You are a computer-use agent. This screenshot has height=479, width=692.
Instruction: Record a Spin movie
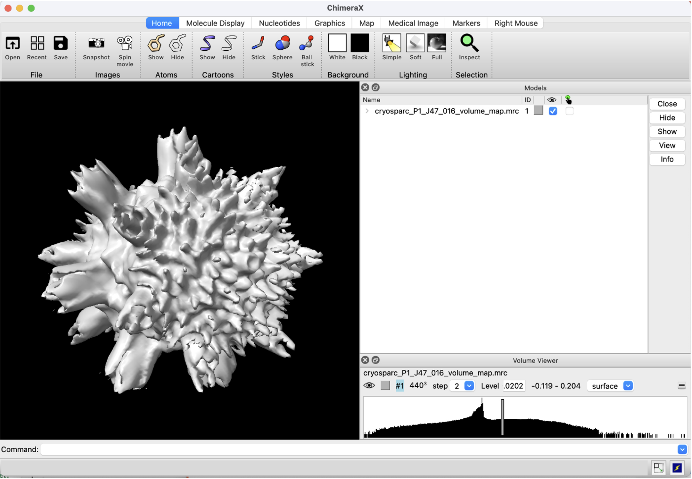click(x=125, y=47)
